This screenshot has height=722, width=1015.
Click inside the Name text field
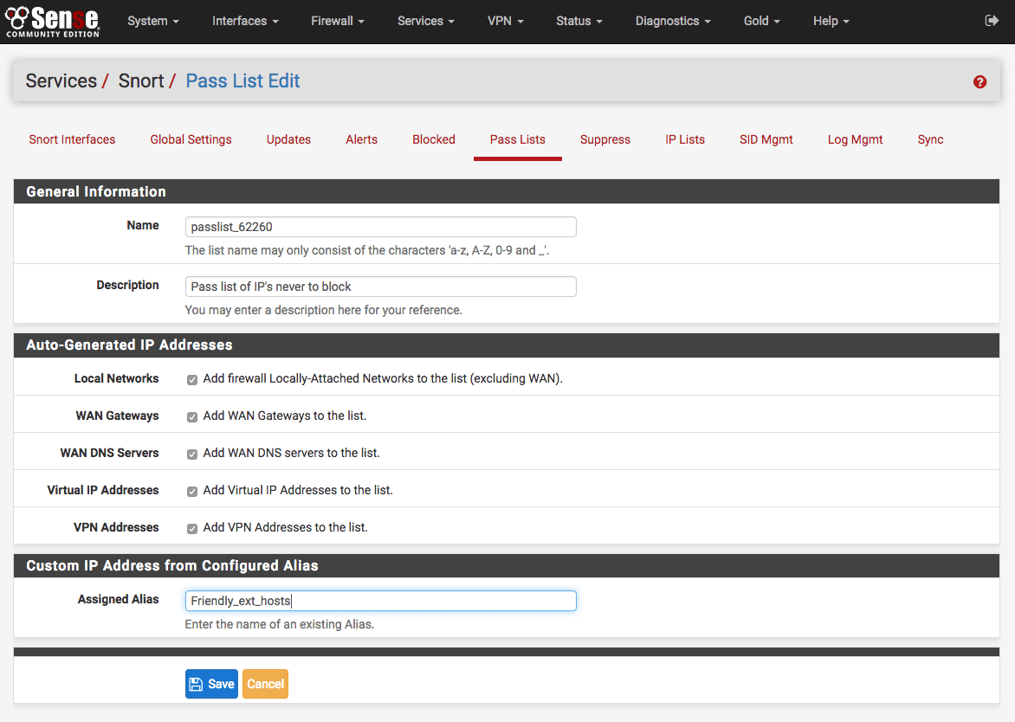[x=380, y=226]
